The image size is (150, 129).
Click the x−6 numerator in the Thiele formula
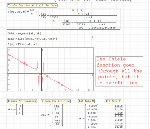coord(102,24)
